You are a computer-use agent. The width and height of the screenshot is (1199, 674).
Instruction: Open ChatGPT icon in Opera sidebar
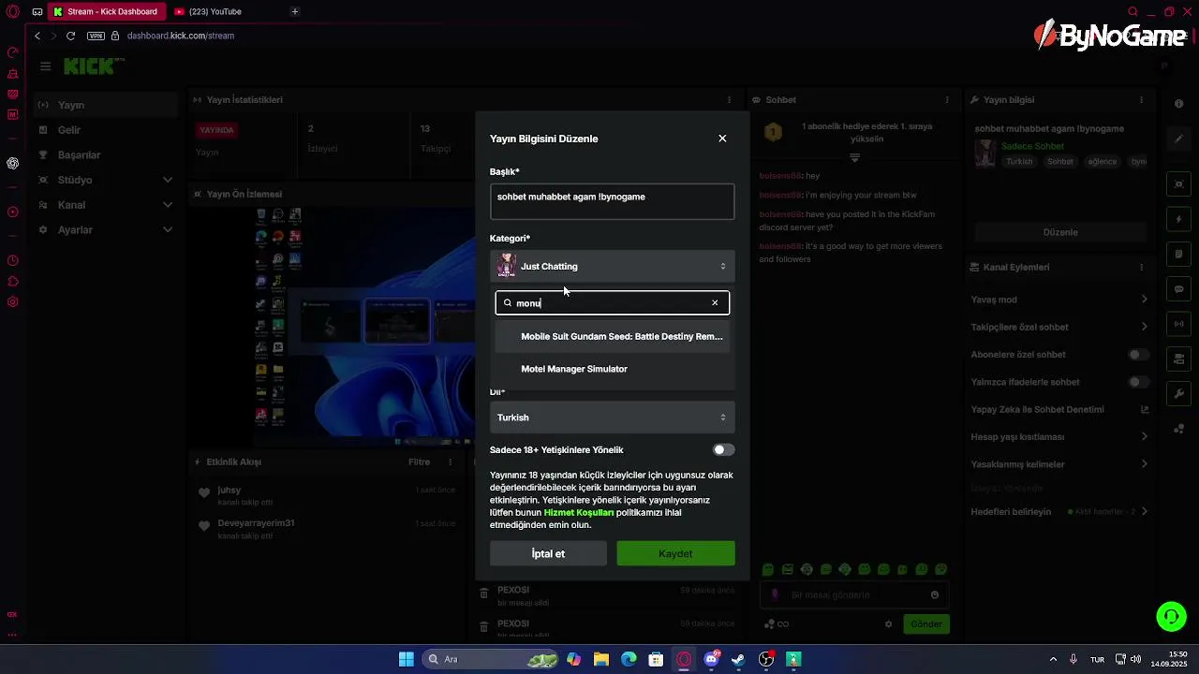click(x=13, y=163)
